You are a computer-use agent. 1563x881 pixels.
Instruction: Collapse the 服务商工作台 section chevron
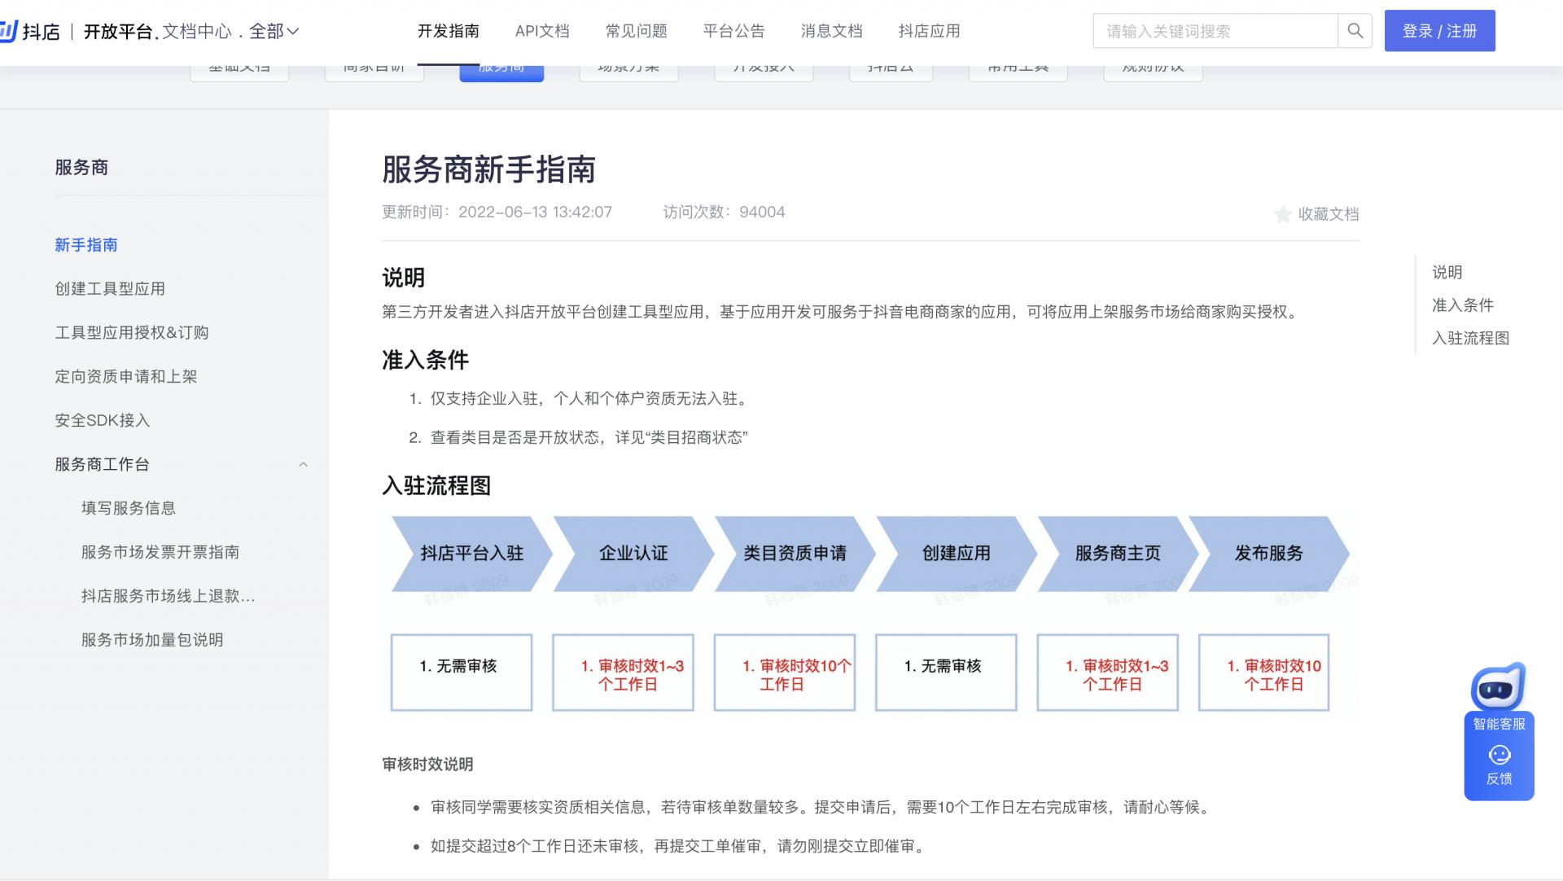(x=303, y=464)
